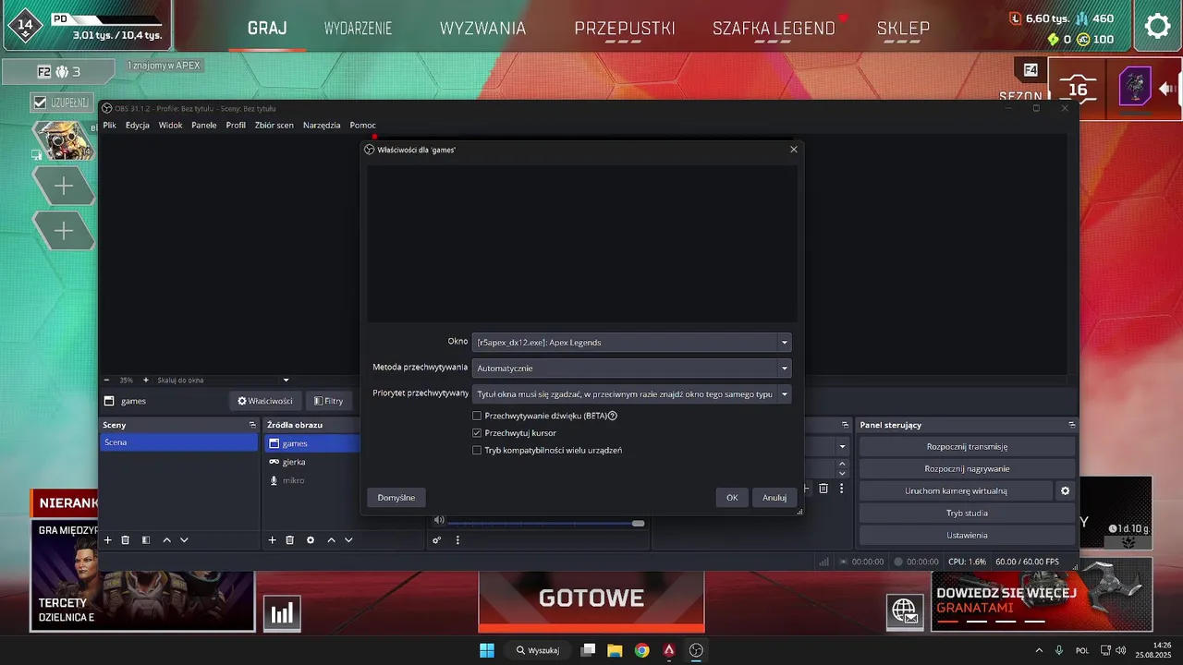Open Narzędzia menu in OBS
This screenshot has height=665, width=1183.
[x=322, y=125]
